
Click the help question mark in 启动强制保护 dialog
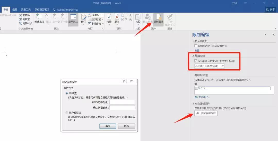pos(124,81)
